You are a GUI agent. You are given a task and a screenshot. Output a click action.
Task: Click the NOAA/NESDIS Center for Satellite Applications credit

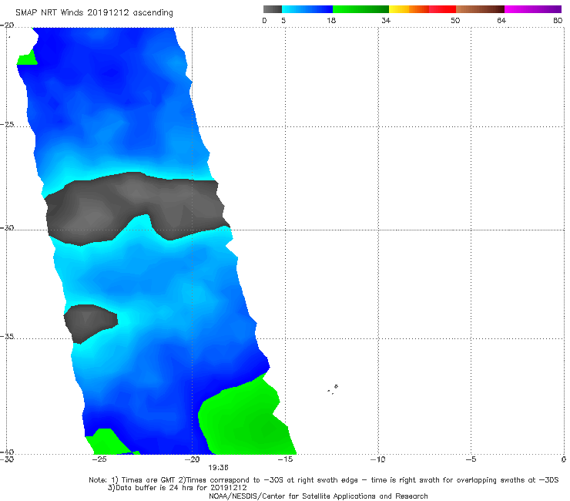318,496
